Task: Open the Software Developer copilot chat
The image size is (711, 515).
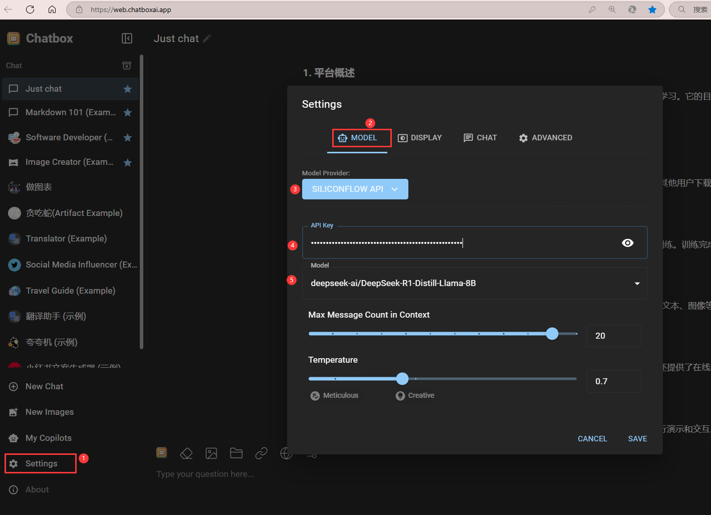Action: [70, 137]
